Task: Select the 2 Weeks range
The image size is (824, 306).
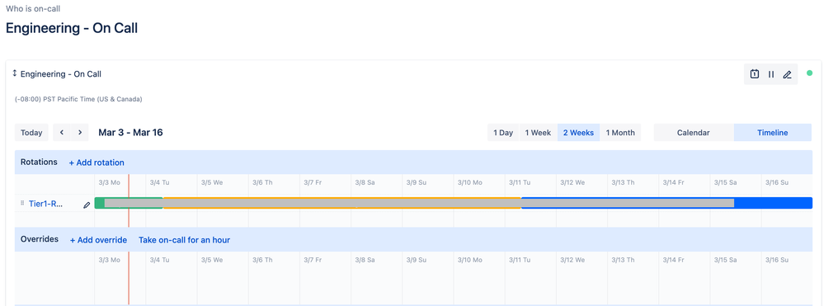Action: [x=578, y=133]
